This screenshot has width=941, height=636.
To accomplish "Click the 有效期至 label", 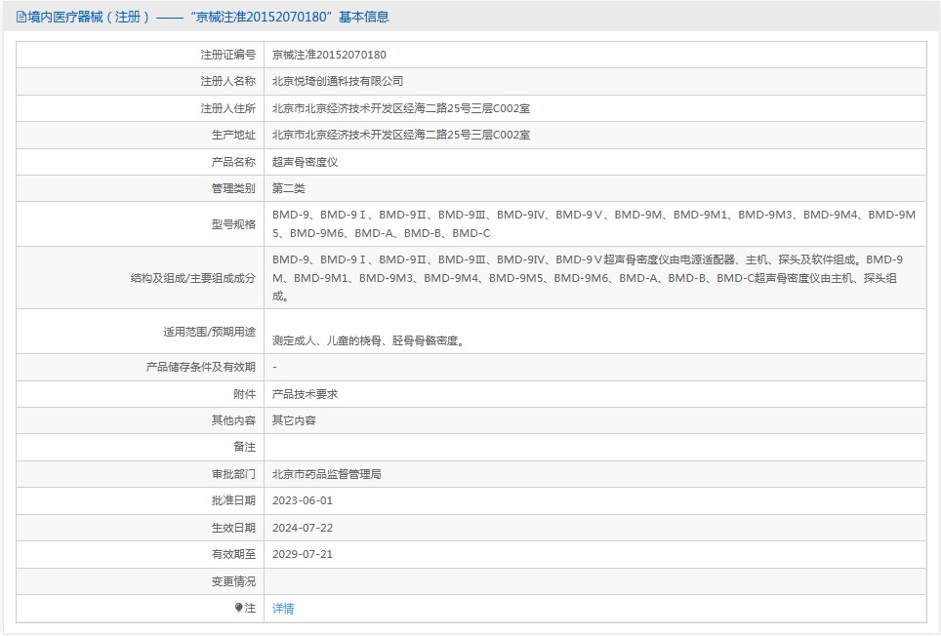I will click(x=233, y=554).
